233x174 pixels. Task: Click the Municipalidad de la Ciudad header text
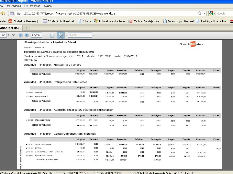(50, 42)
